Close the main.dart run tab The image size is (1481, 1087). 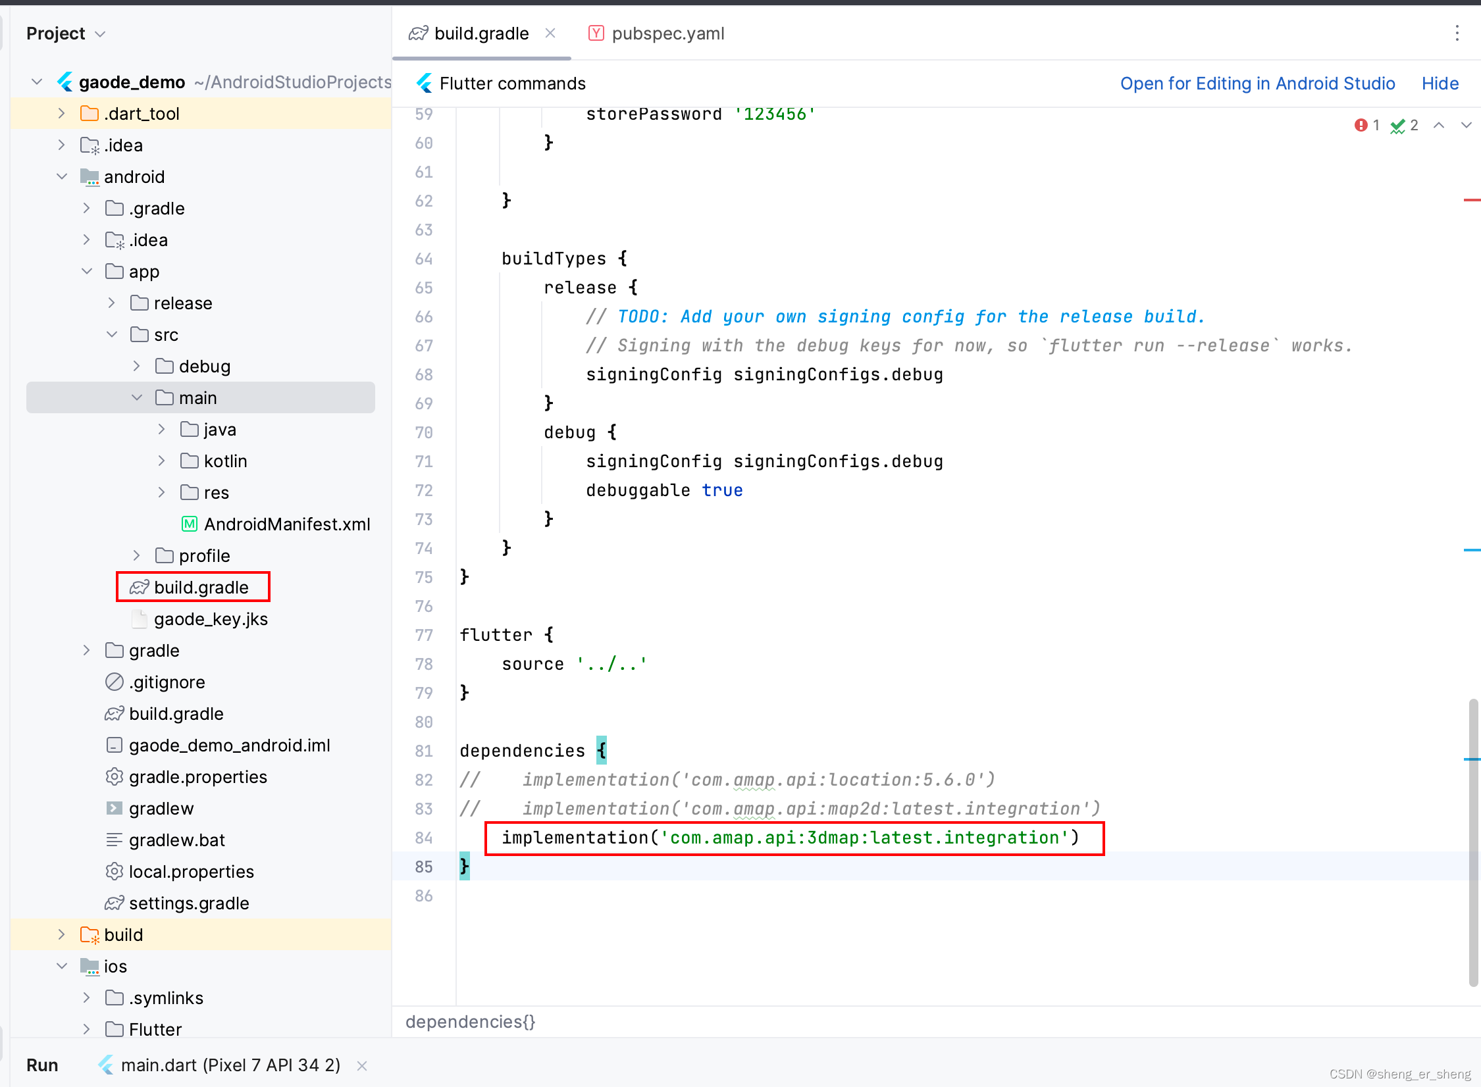click(361, 1065)
